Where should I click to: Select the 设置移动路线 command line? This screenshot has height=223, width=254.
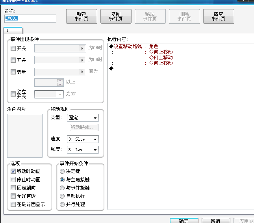[x=133, y=46]
